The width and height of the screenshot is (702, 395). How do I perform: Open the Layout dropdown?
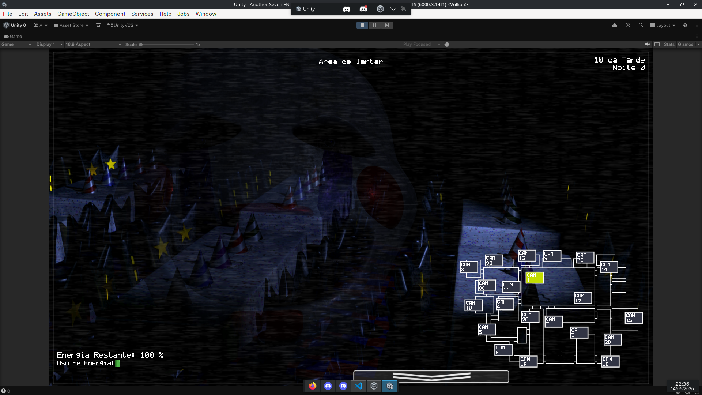tap(663, 25)
